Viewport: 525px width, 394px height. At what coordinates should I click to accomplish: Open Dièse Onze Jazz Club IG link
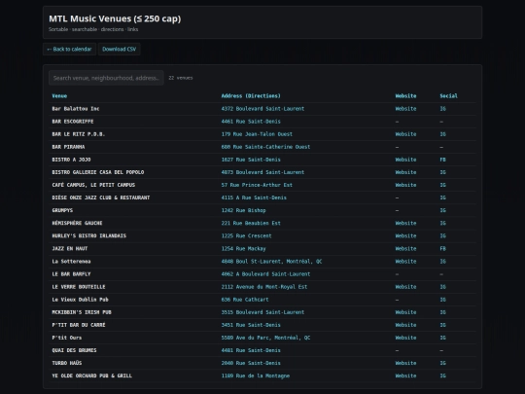coord(443,197)
